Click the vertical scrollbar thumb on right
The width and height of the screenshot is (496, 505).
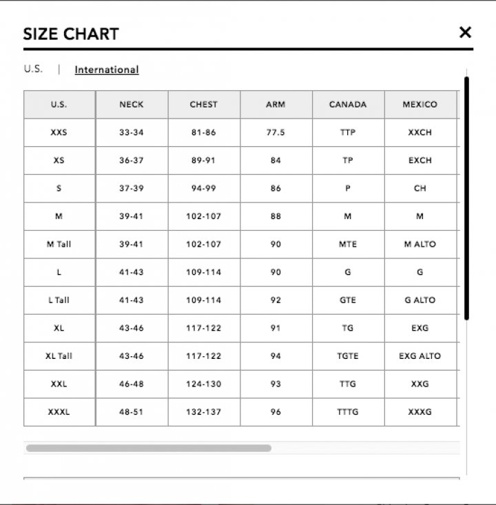pos(466,198)
